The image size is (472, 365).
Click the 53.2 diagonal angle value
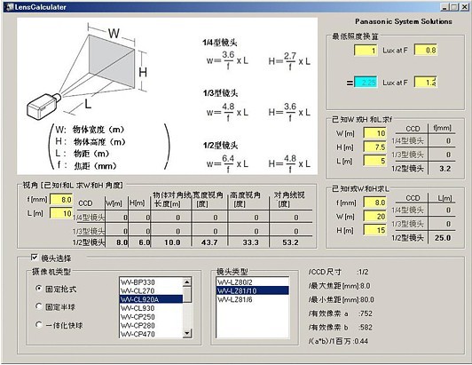coord(290,242)
